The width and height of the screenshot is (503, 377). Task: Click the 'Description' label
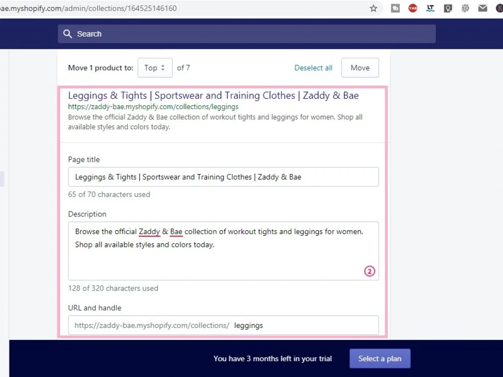click(x=87, y=214)
